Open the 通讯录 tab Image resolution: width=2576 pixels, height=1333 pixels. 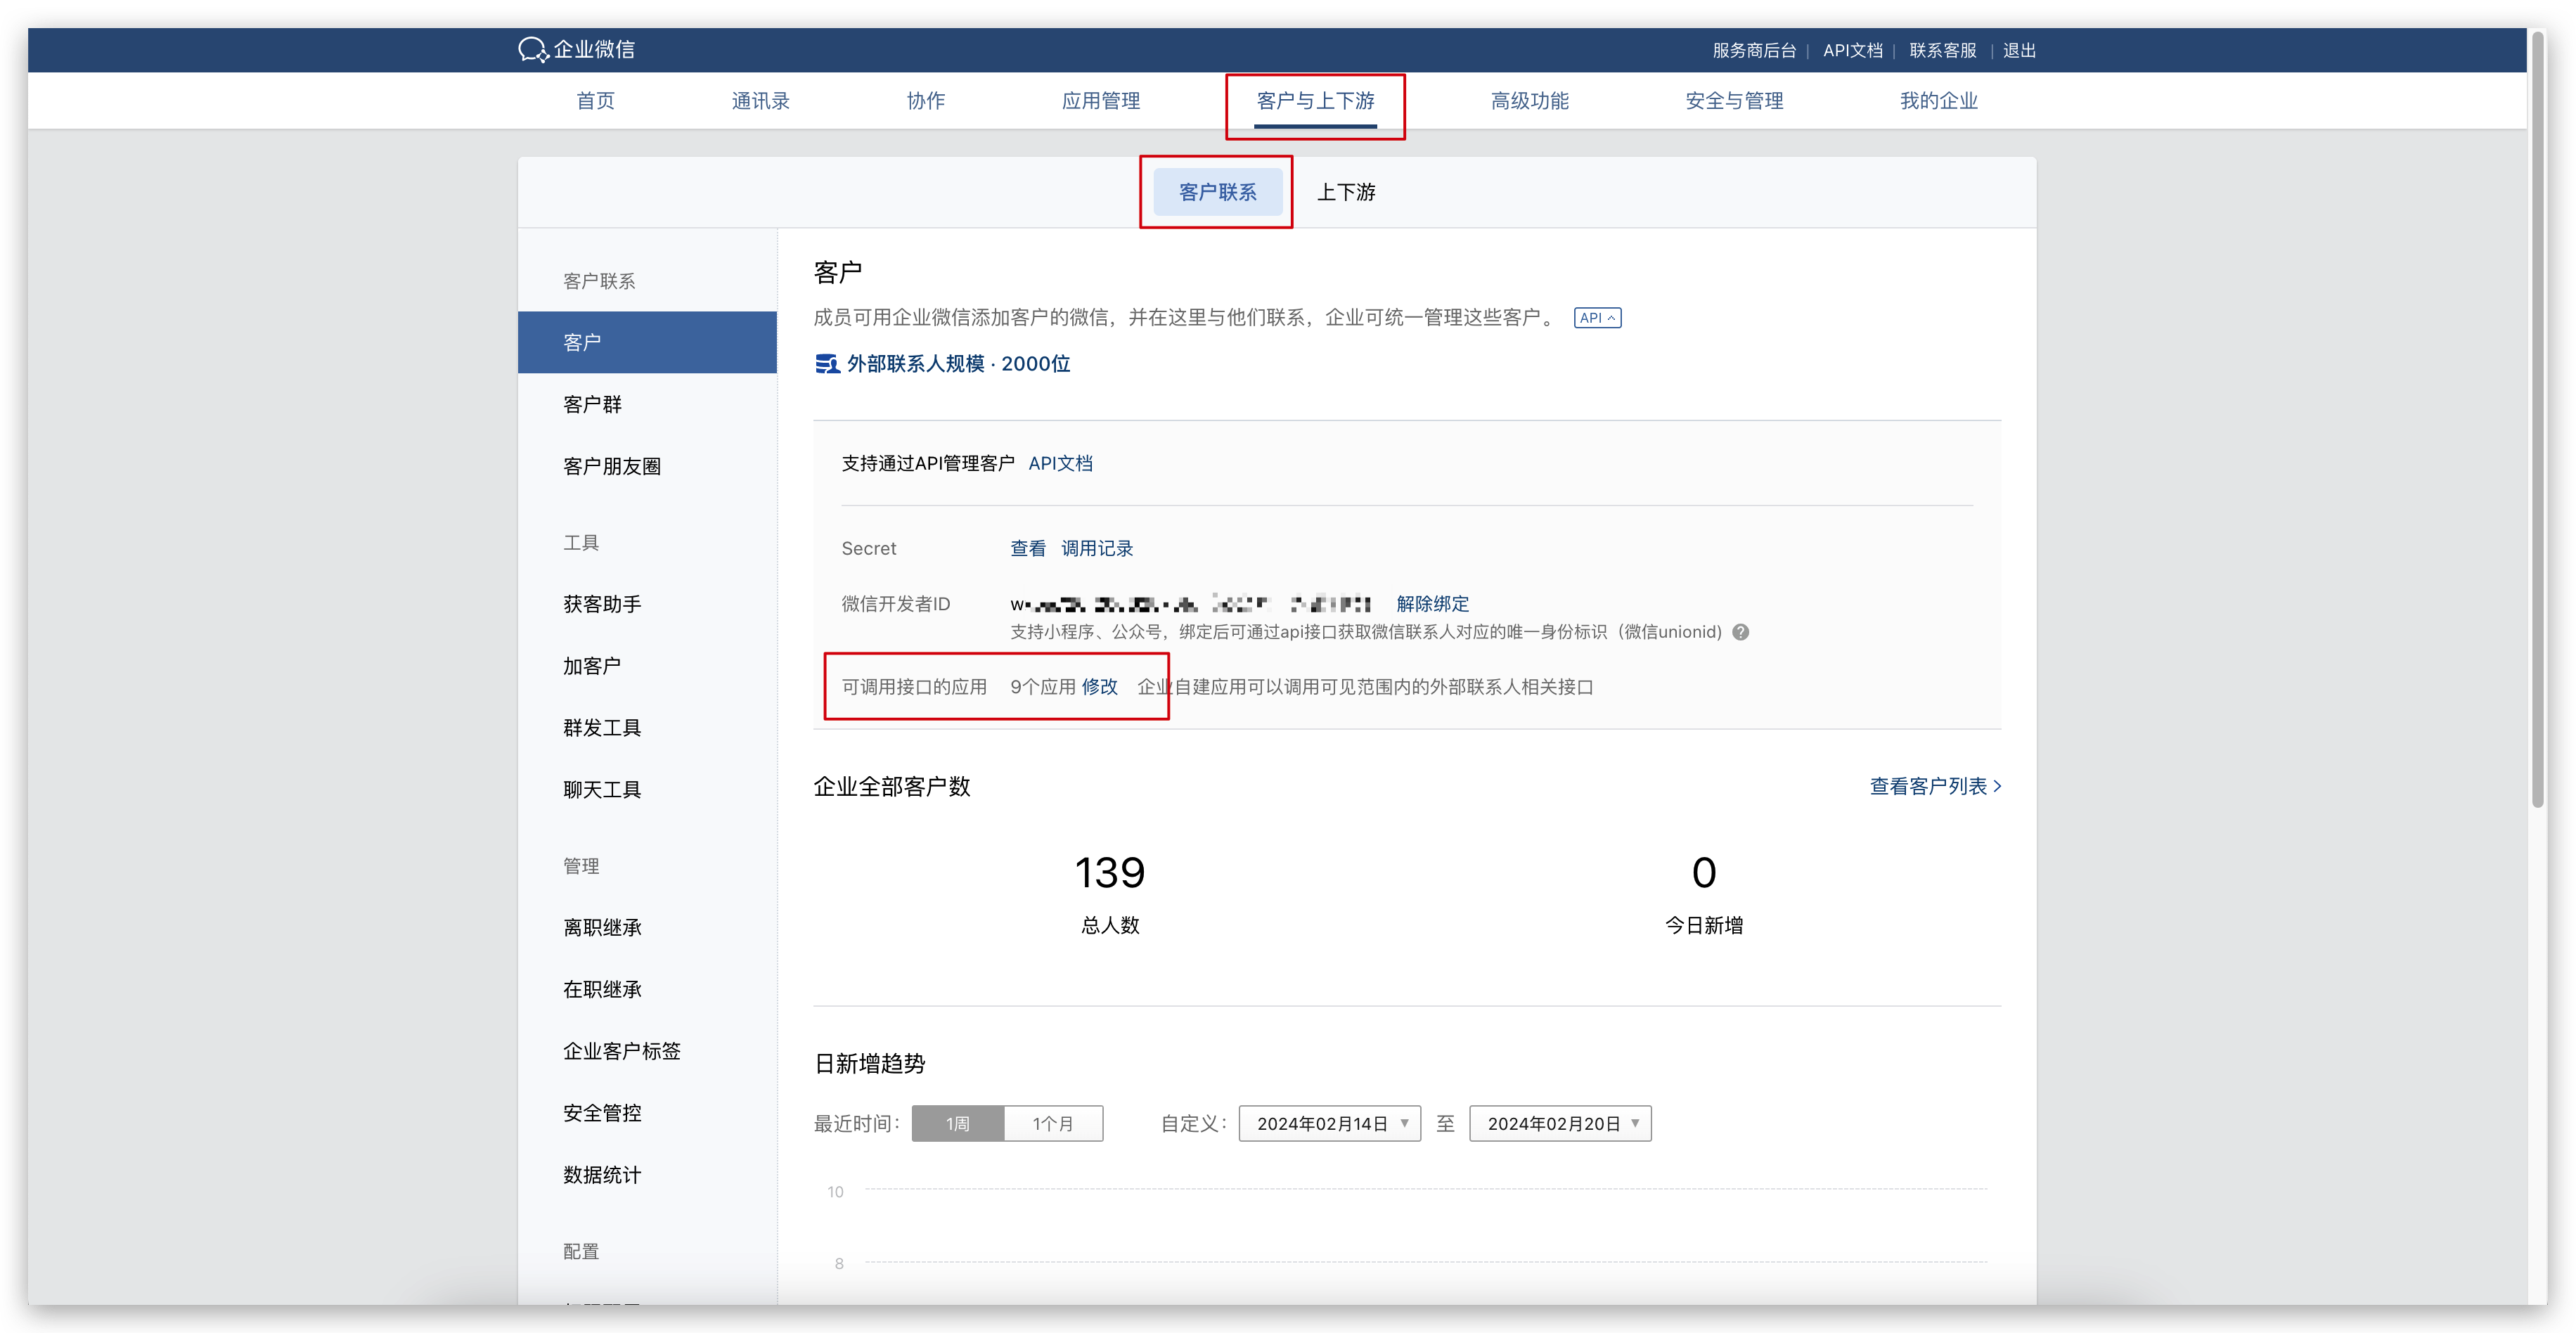tap(760, 101)
